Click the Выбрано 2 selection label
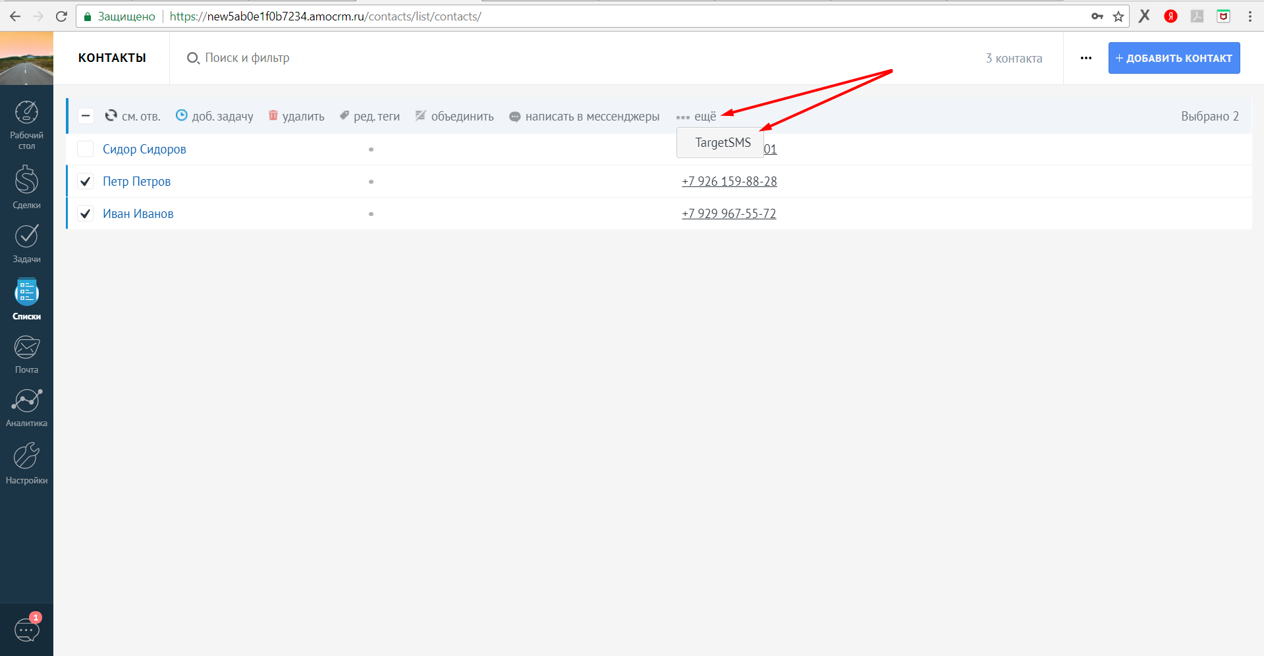This screenshot has height=656, width=1264. [x=1209, y=117]
